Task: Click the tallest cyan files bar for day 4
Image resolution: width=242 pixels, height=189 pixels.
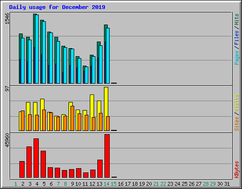Action: pyautogui.click(x=37, y=49)
